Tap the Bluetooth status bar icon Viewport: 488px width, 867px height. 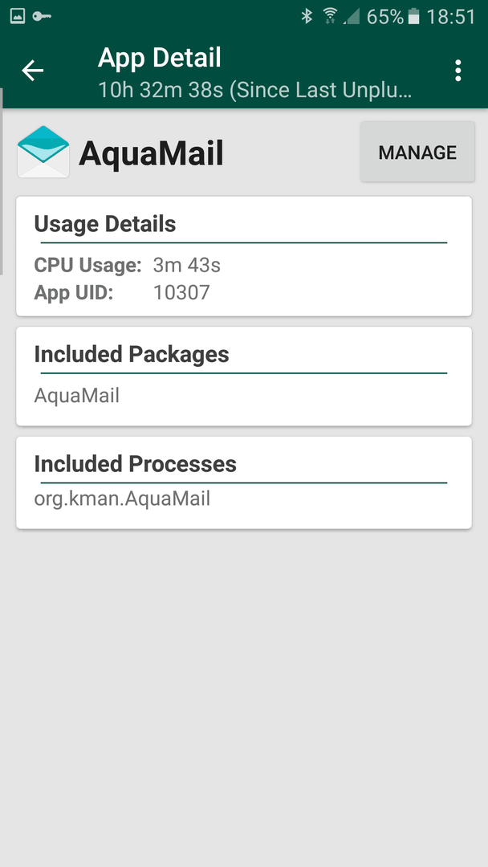point(307,17)
